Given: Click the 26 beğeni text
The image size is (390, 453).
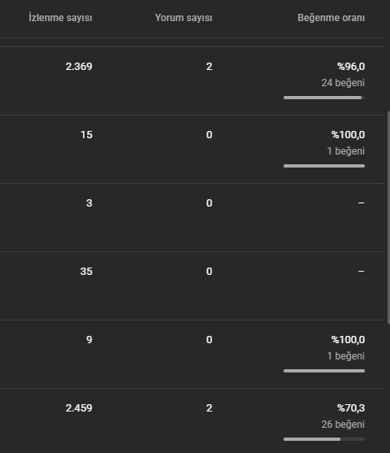Looking at the screenshot, I should pyautogui.click(x=343, y=425).
